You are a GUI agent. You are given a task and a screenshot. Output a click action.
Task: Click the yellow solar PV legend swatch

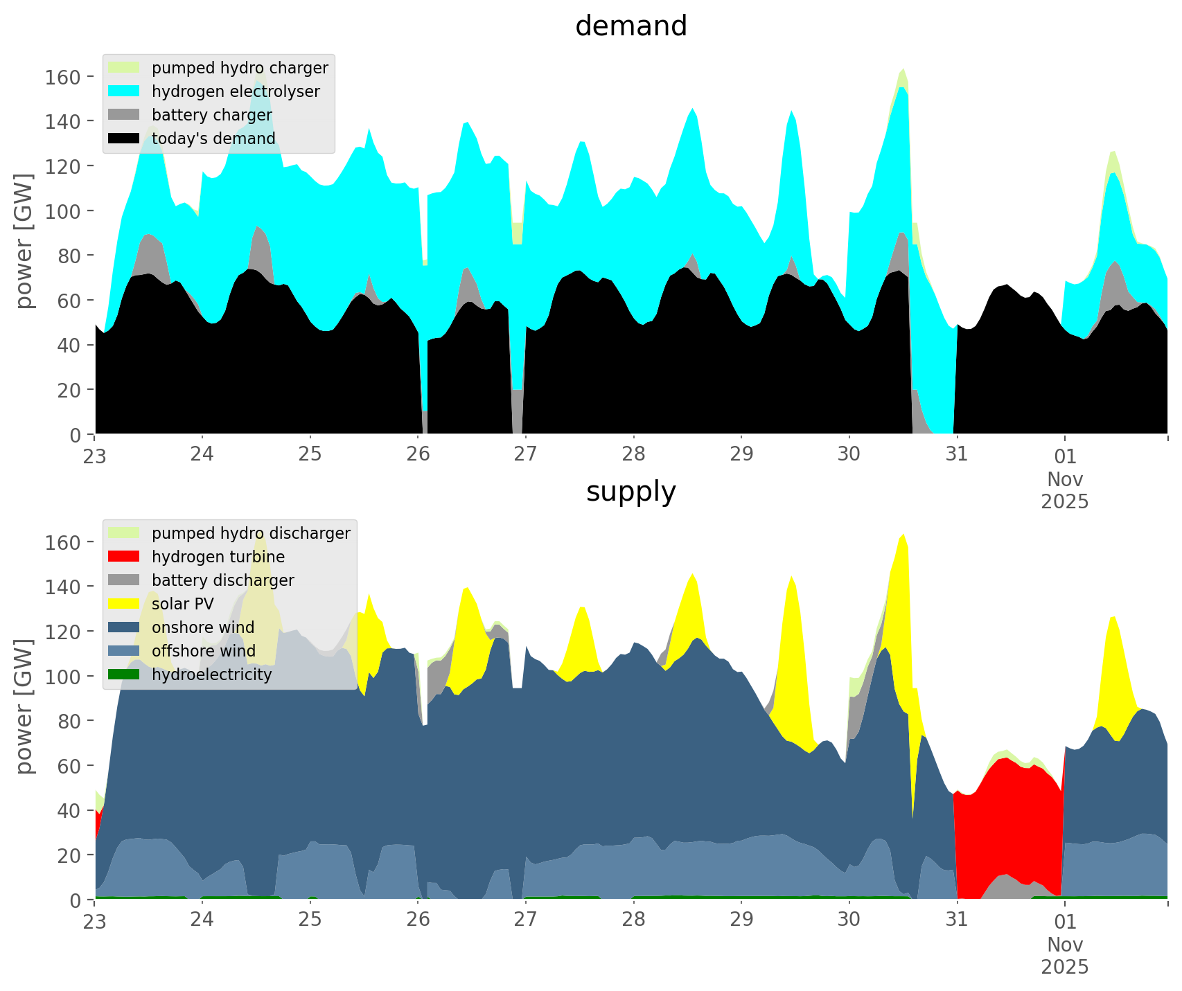(x=124, y=604)
